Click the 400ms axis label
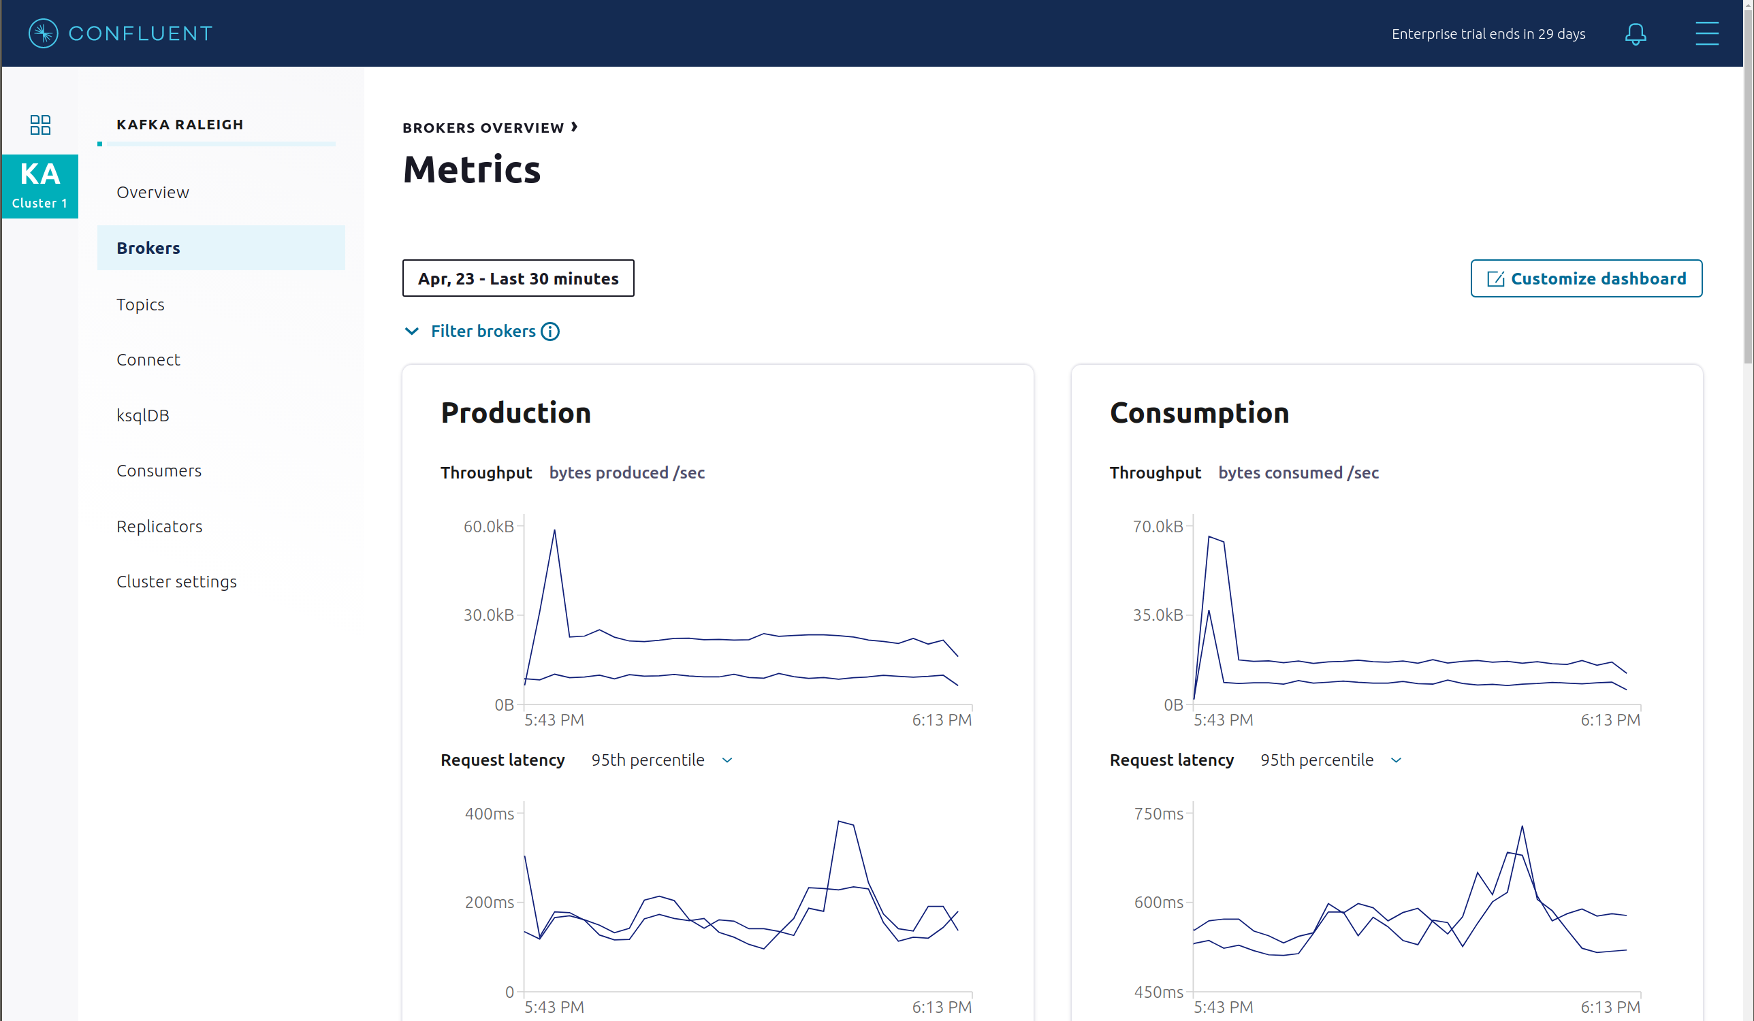This screenshot has height=1021, width=1754. coord(490,813)
